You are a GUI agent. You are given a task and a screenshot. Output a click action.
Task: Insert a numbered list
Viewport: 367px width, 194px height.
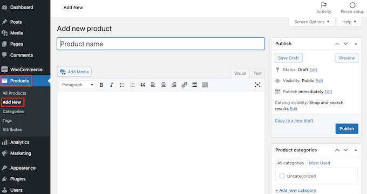pyautogui.click(x=132, y=85)
